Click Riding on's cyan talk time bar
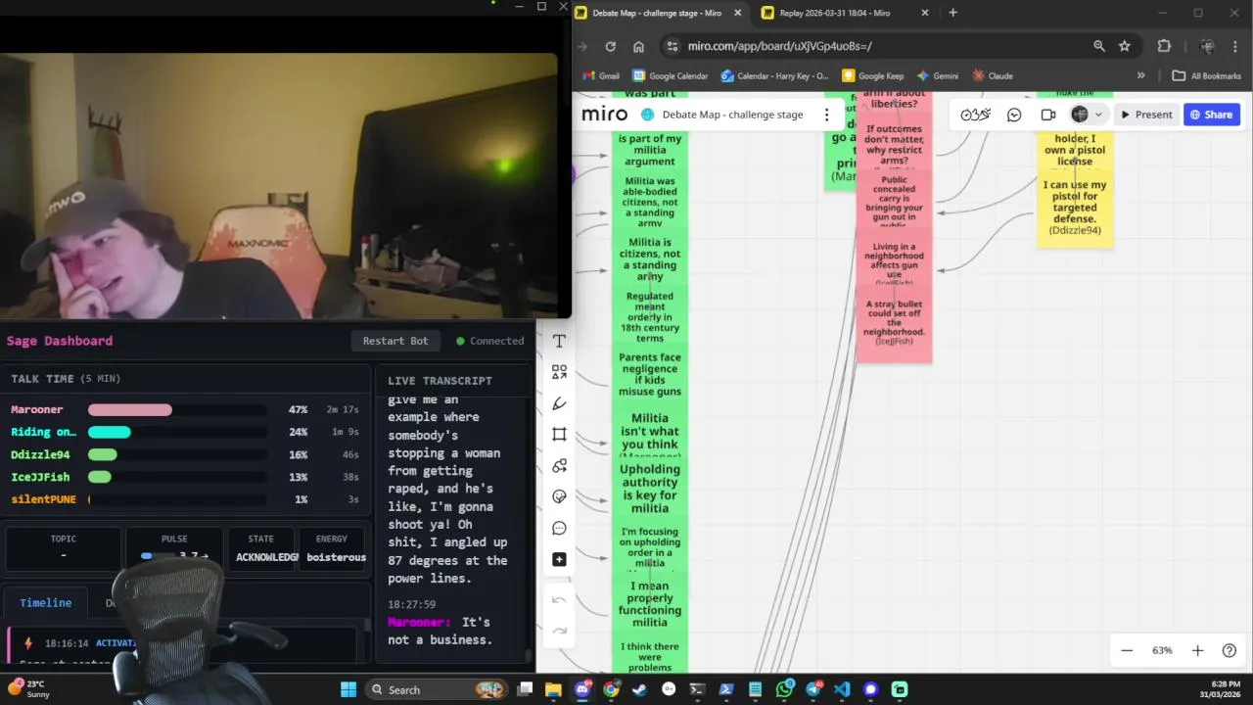The image size is (1253, 705). tap(110, 432)
